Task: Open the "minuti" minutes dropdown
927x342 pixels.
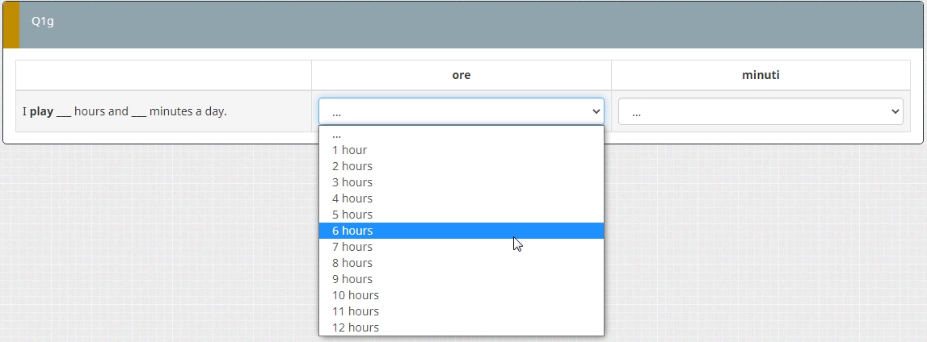Action: [760, 112]
